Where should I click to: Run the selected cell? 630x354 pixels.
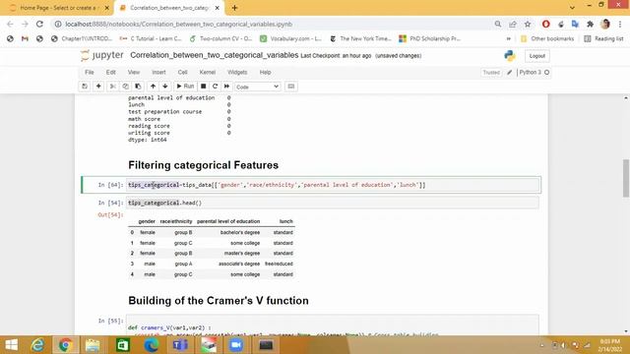click(185, 87)
